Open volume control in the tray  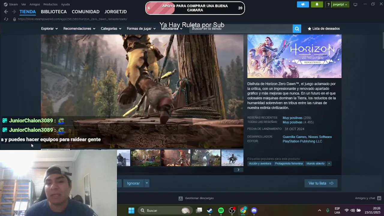(352, 210)
